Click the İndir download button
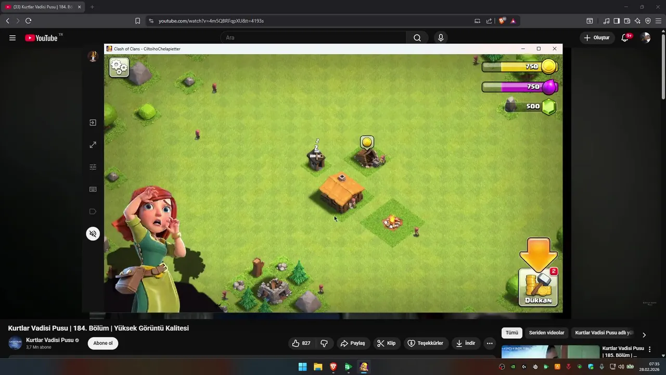 point(466,343)
